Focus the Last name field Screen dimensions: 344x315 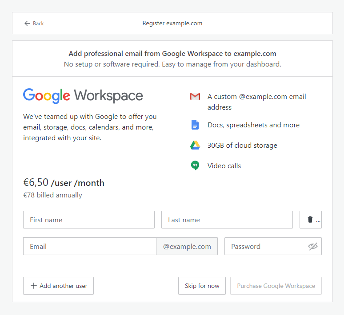point(227,220)
